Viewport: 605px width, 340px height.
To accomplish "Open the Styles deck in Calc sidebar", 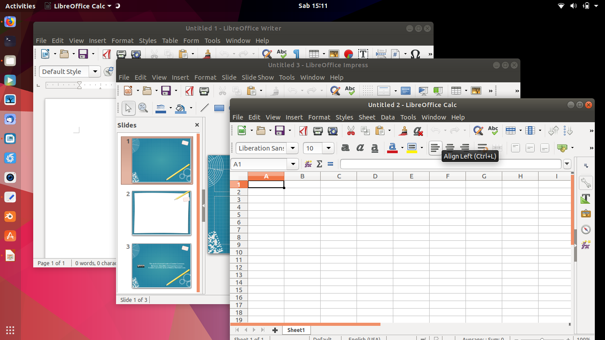I will 586,198.
